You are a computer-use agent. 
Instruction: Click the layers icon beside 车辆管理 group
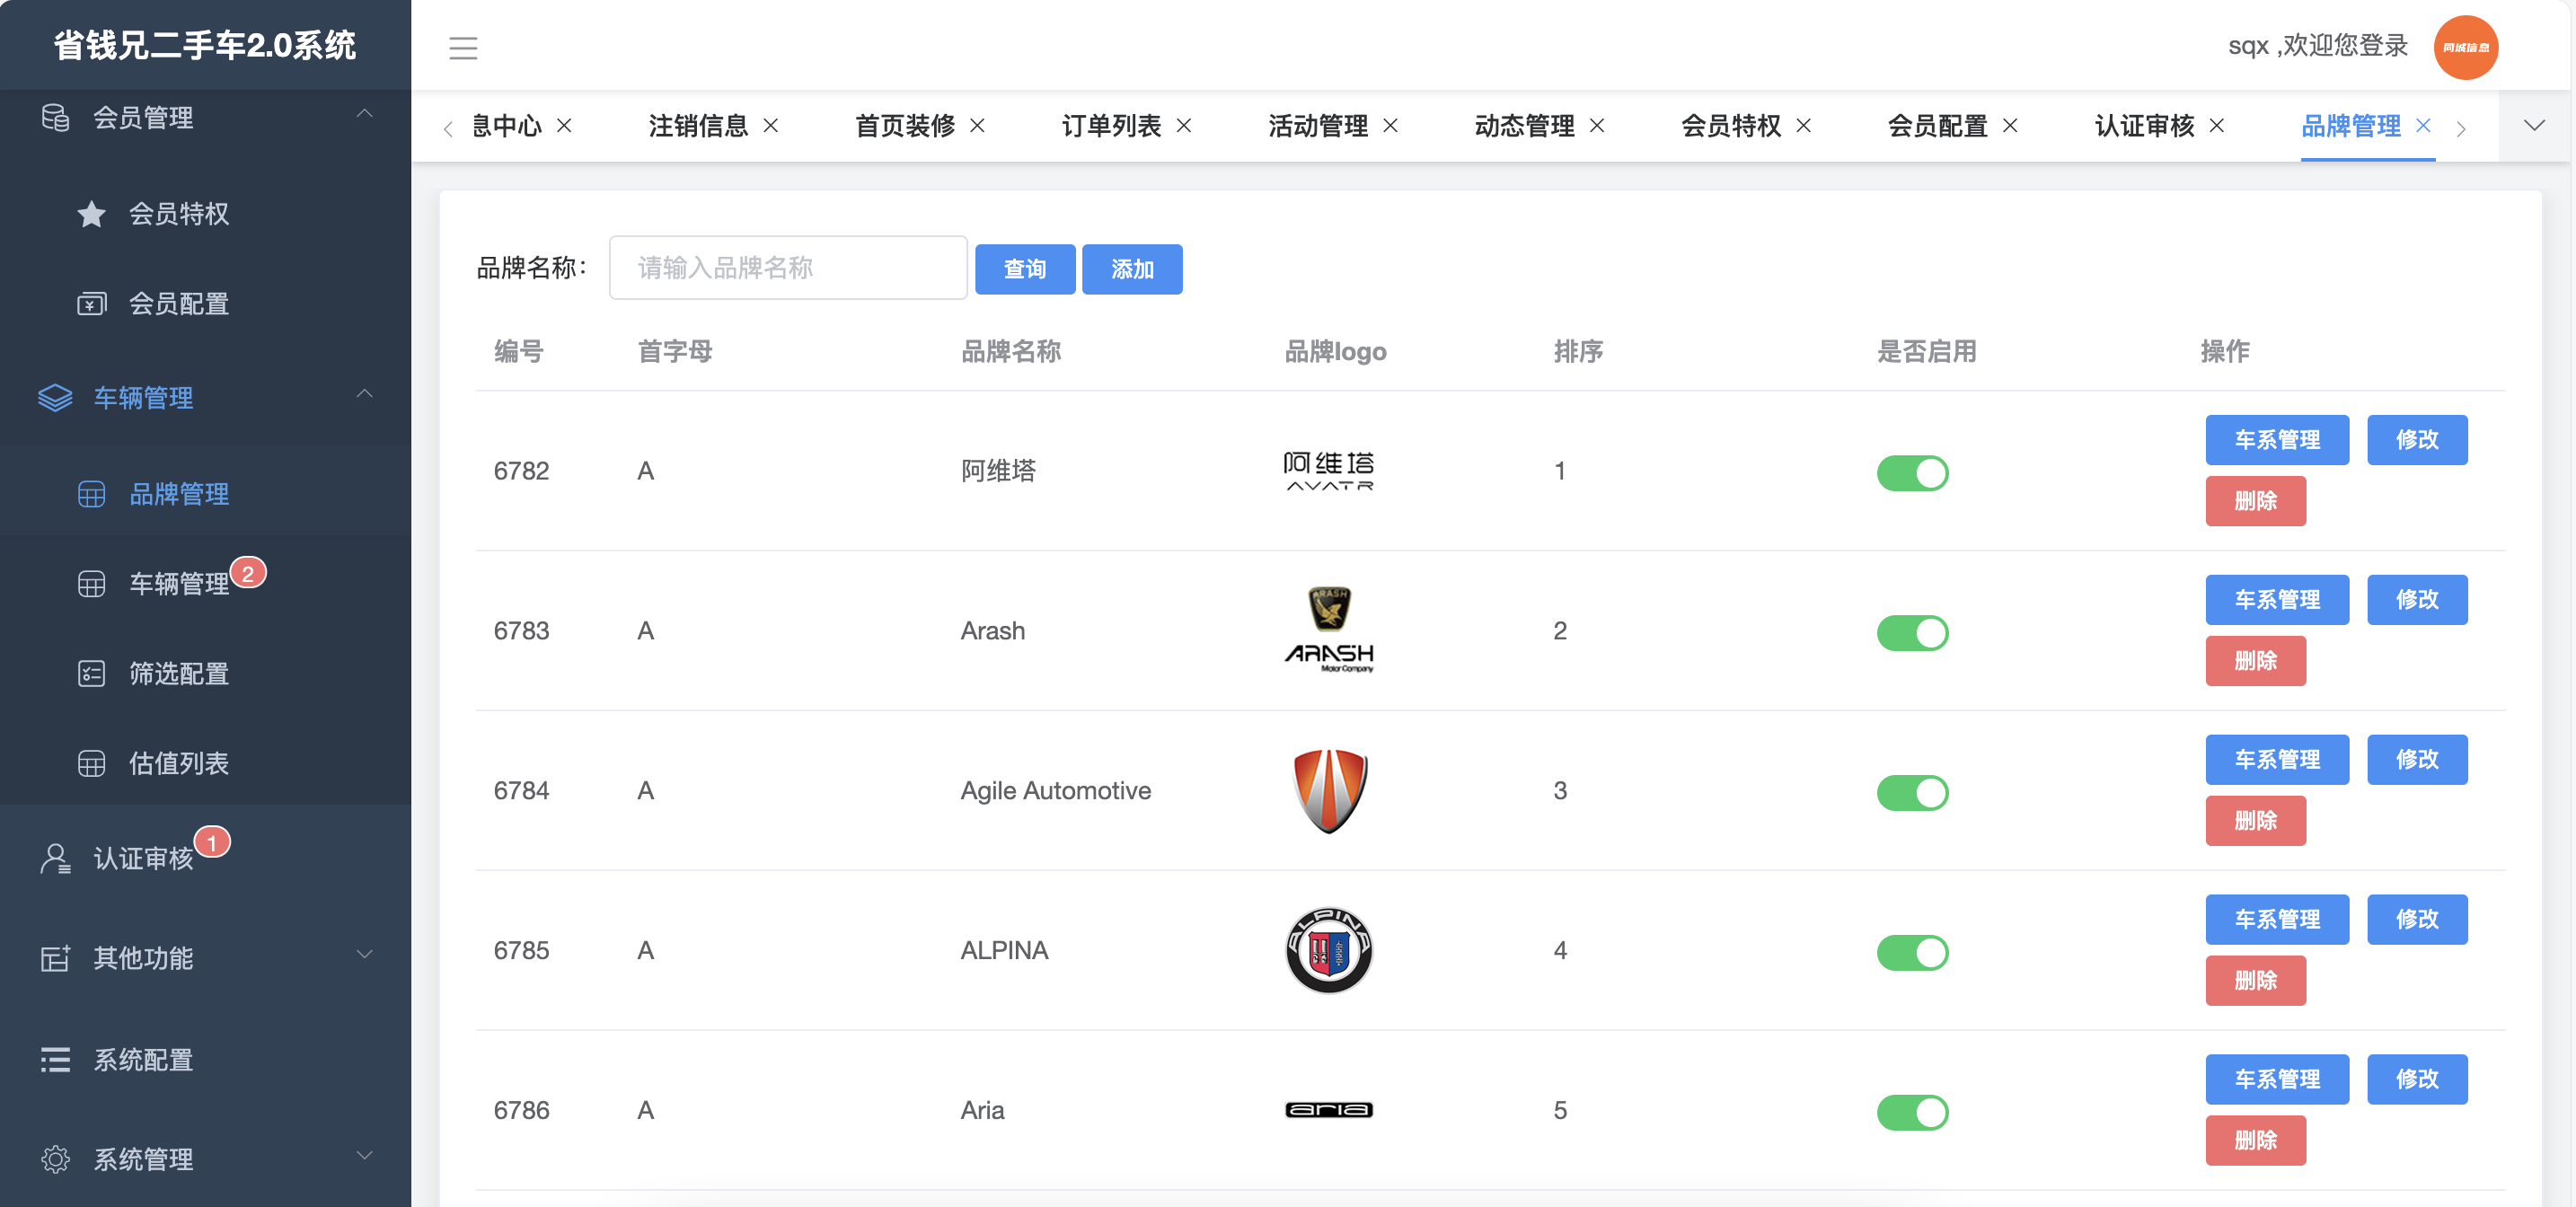pos(55,398)
